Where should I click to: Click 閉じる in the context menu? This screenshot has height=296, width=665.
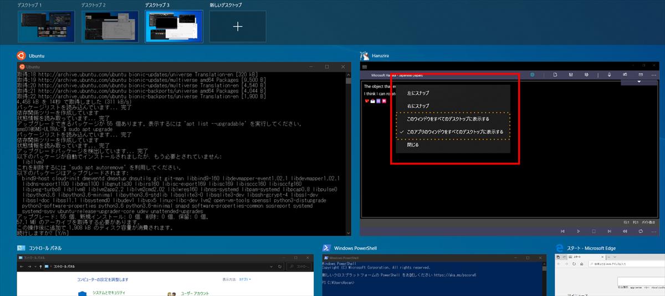point(413,145)
